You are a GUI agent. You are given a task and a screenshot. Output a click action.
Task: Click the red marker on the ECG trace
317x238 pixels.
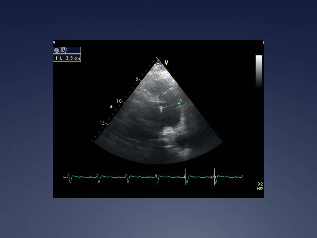click(212, 177)
